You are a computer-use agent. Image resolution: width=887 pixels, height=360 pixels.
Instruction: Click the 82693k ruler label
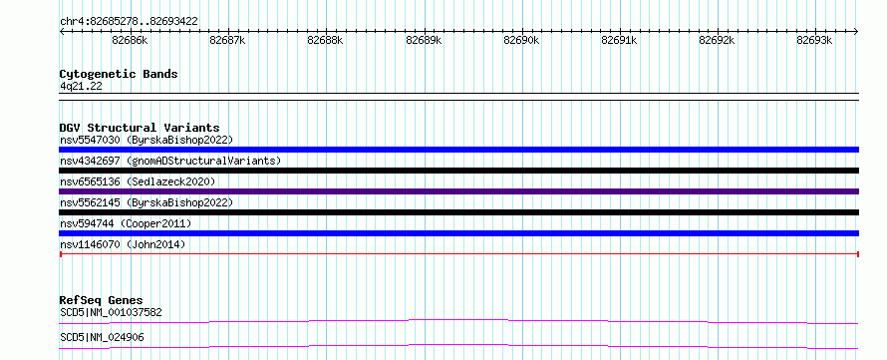pos(815,40)
